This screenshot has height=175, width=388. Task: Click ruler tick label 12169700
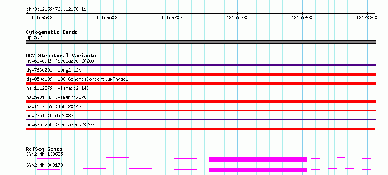pyautogui.click(x=171, y=17)
